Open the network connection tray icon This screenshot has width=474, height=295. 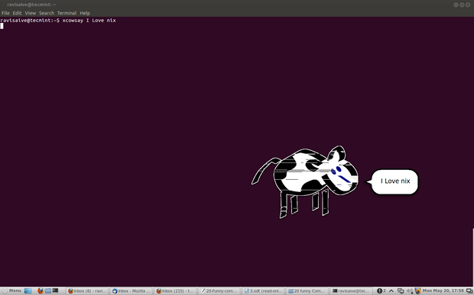401,291
